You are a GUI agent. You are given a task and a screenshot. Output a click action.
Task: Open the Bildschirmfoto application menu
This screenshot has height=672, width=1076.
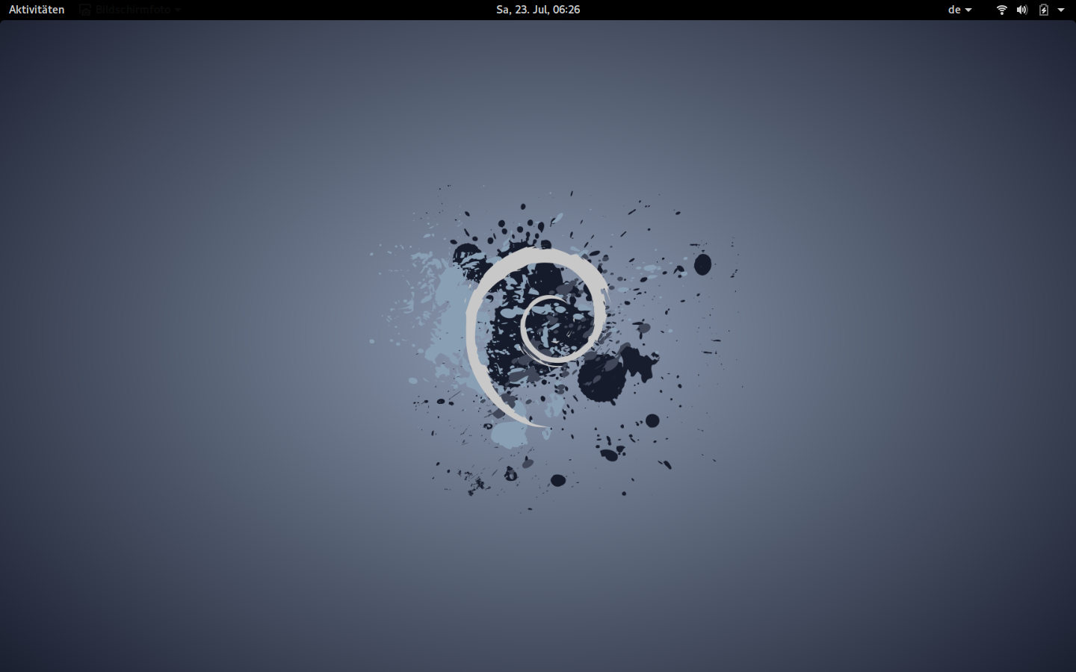(x=130, y=10)
